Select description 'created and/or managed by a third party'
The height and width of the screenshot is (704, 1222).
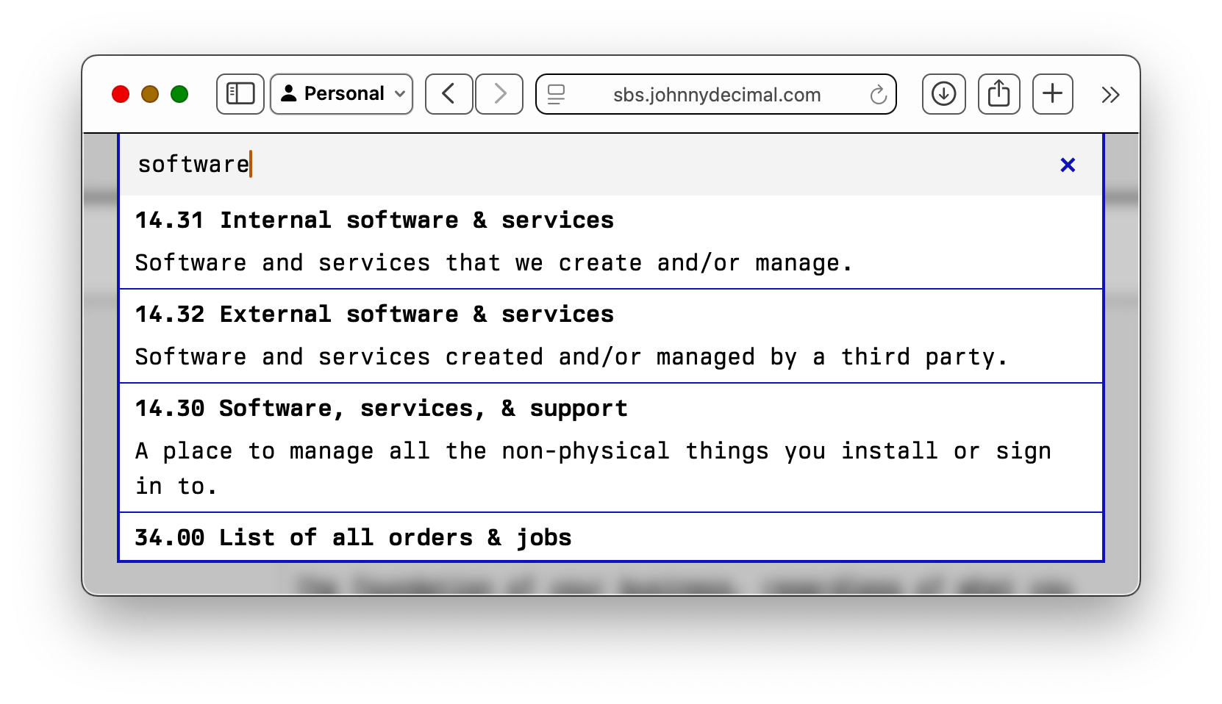point(720,357)
